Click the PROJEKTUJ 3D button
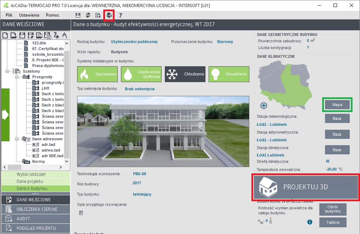The height and width of the screenshot is (234, 360). click(306, 187)
